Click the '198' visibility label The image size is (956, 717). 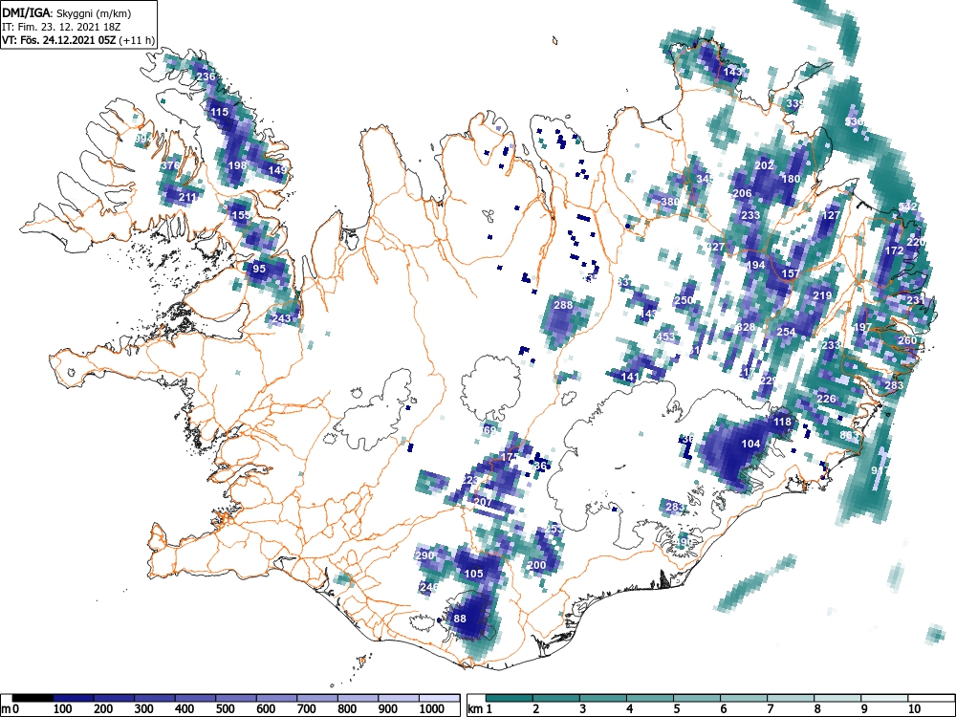point(237,165)
